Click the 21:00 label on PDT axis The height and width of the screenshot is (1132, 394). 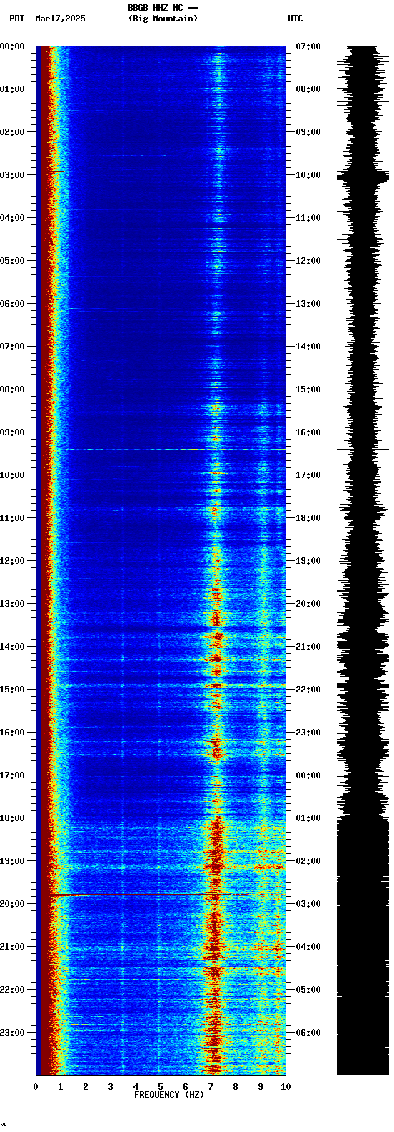pyautogui.click(x=13, y=947)
